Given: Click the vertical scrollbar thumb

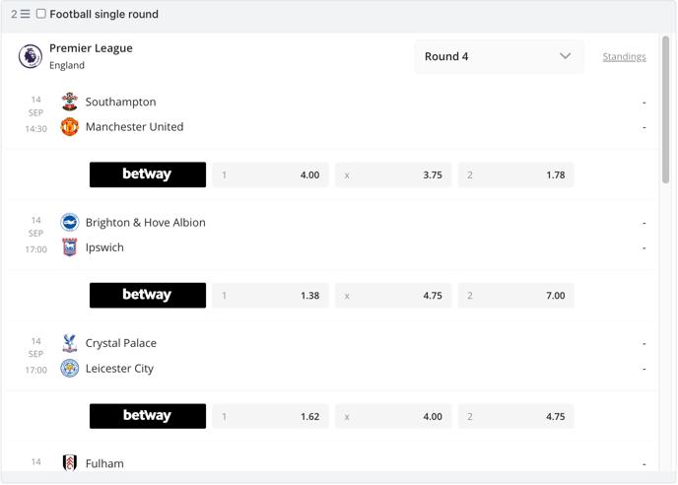Looking at the screenshot, I should (x=665, y=109).
